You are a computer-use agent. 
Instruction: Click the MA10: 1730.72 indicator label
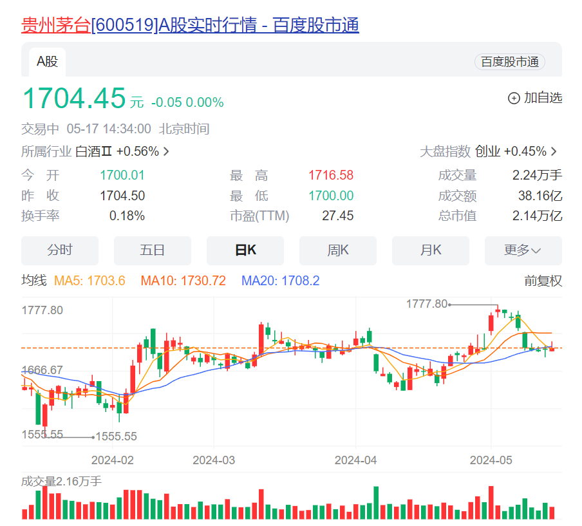[x=183, y=281]
